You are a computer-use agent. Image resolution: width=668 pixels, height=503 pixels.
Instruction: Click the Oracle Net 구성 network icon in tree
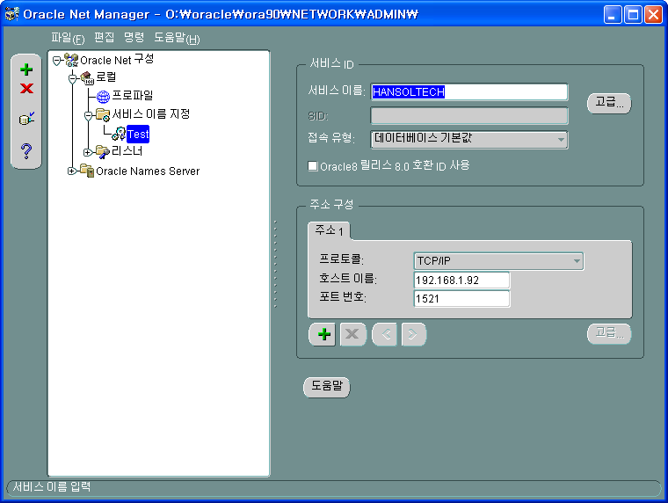pos(71,60)
